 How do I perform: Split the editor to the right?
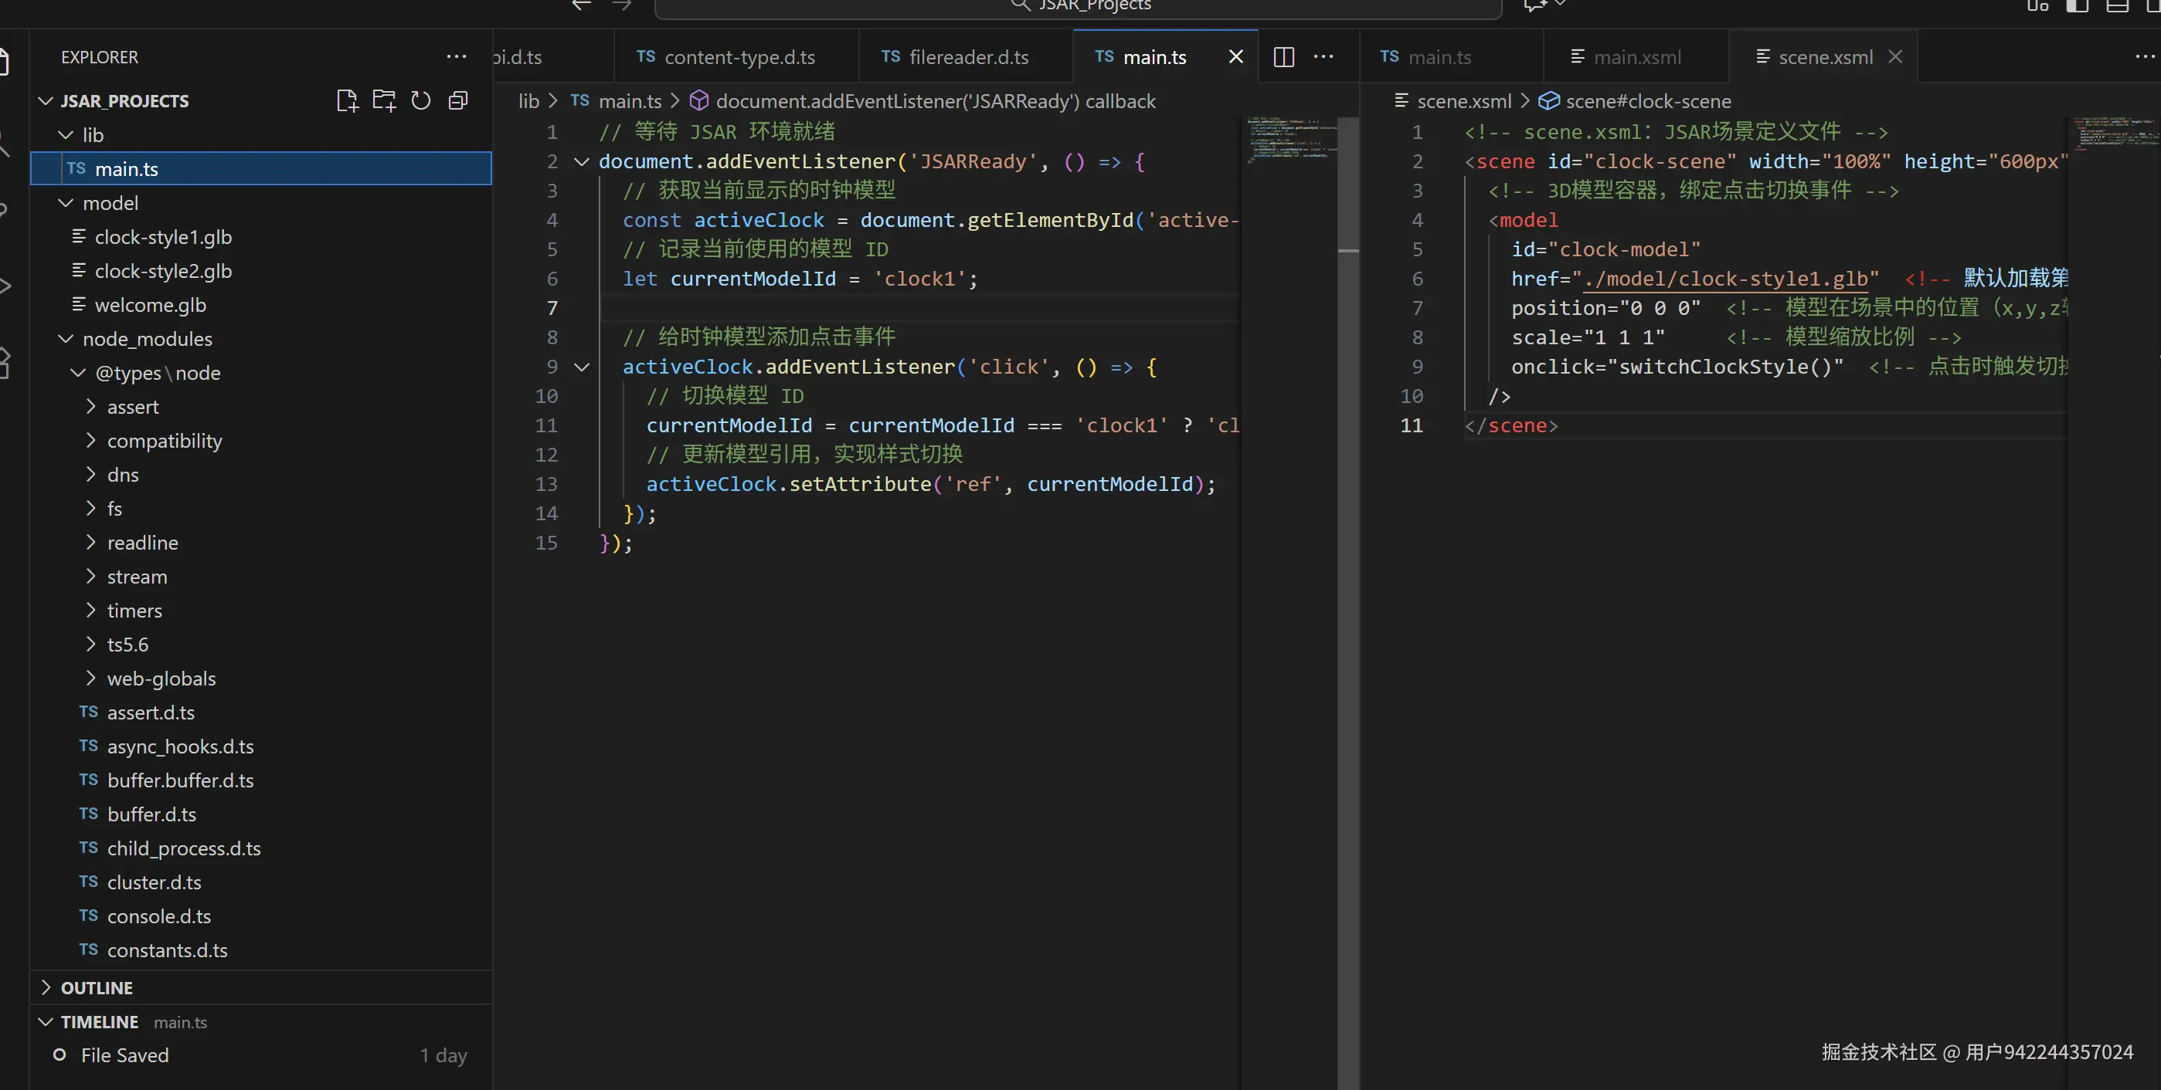pyautogui.click(x=1283, y=57)
